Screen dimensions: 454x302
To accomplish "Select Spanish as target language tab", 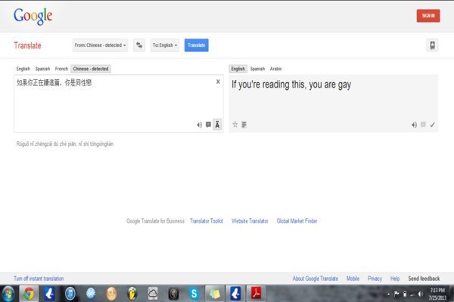I will 257,69.
